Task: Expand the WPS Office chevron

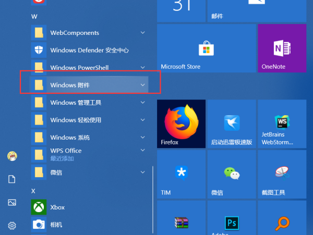Action: pos(143,150)
